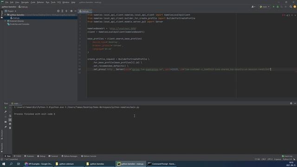
Task: Hide the Run panel with minus icon
Action: [295, 103]
